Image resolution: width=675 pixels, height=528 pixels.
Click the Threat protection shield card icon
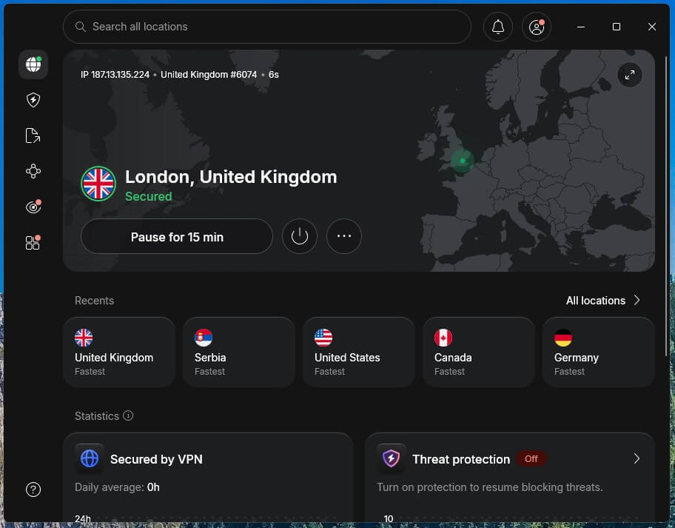point(392,458)
